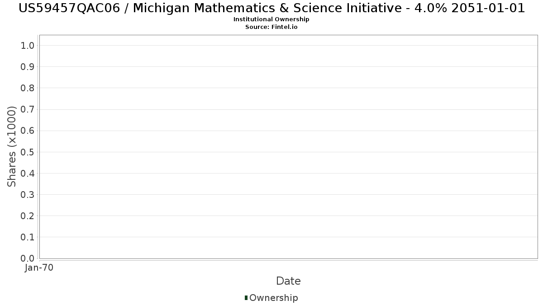Viewport: 543px width, 305px height.
Task: Click the Shares (x1000) y-axis title
Action: point(12,146)
